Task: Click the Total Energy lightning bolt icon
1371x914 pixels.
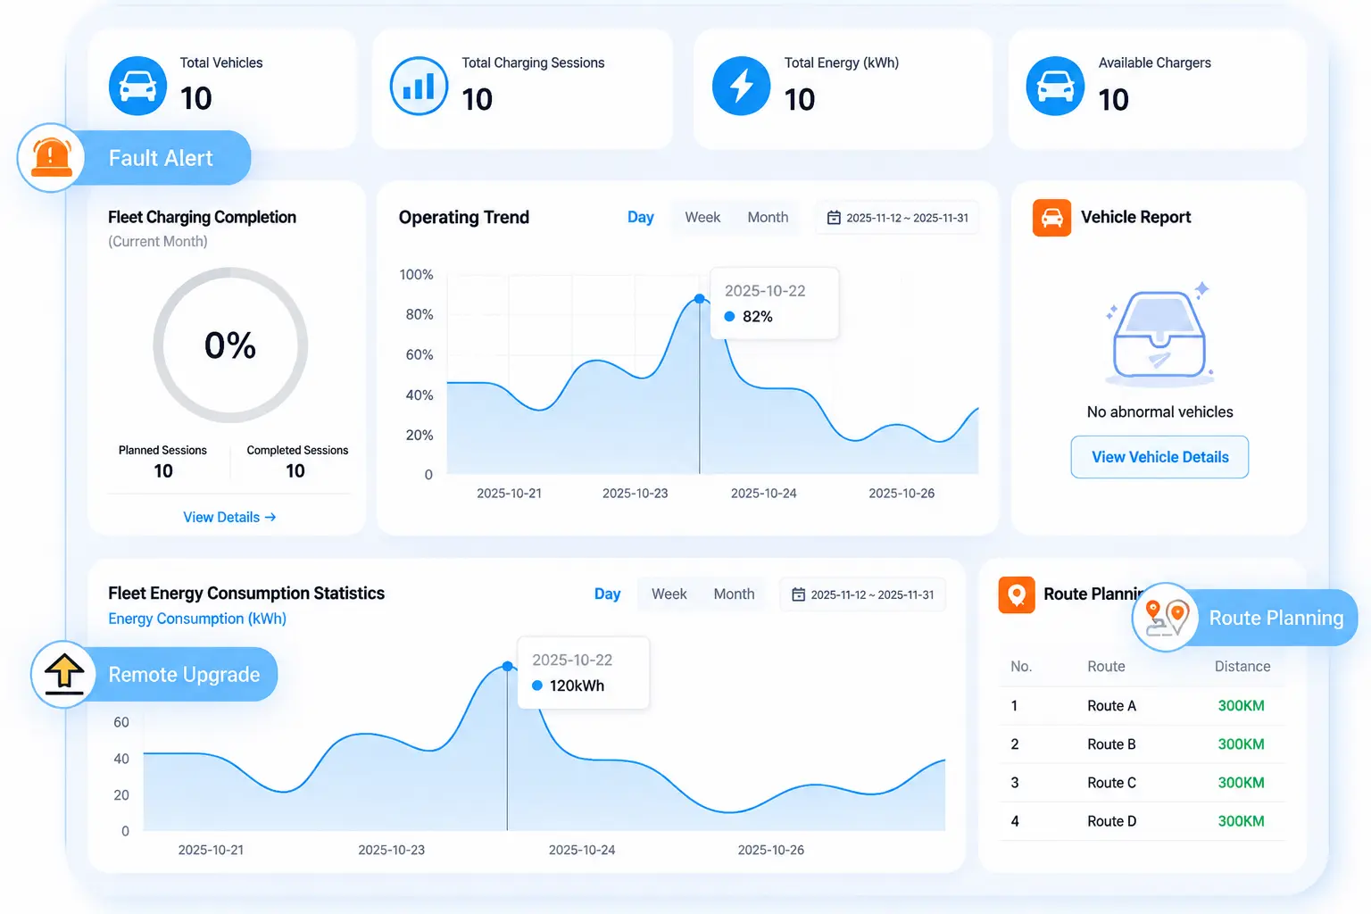Action: tap(741, 86)
